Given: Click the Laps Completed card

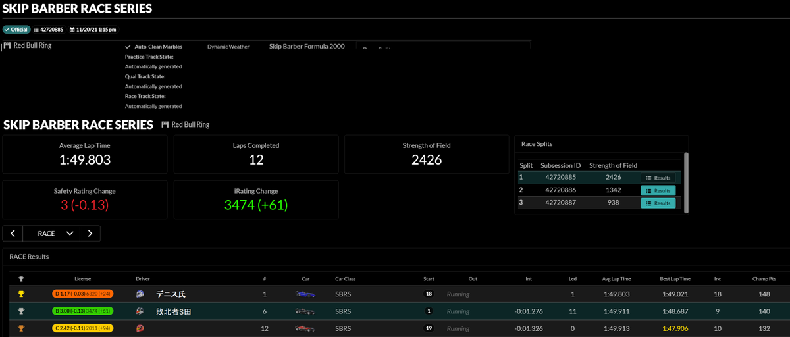Looking at the screenshot, I should 256,155.
